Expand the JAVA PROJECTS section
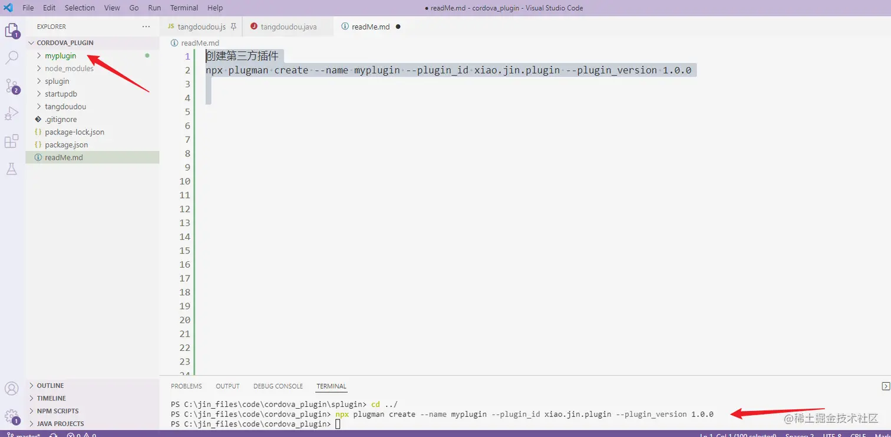This screenshot has width=891, height=437. pyautogui.click(x=32, y=423)
